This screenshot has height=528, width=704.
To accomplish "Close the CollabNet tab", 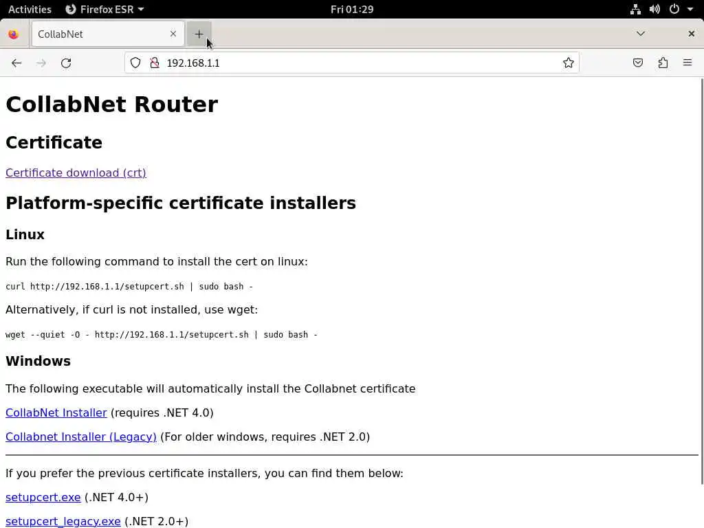I will pyautogui.click(x=173, y=34).
